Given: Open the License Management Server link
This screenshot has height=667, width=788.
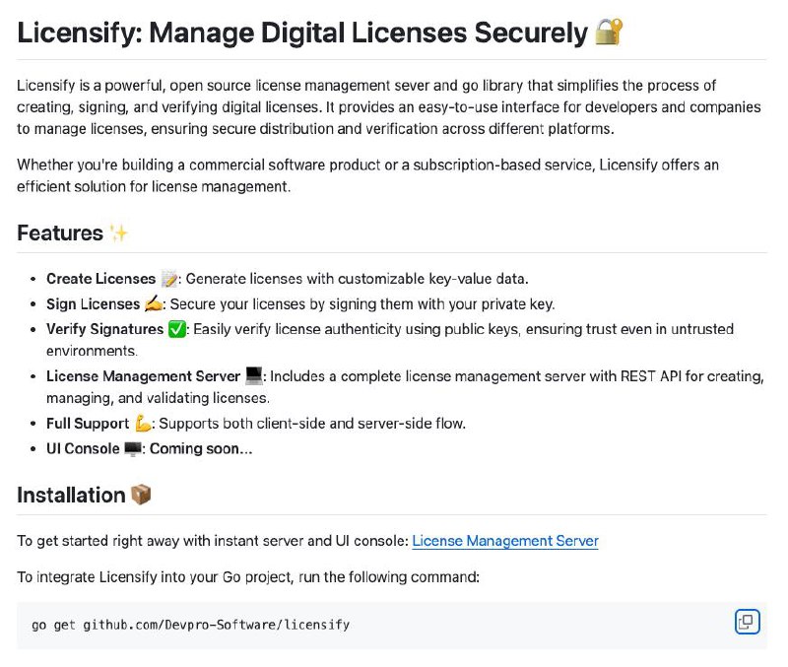Looking at the screenshot, I should (505, 541).
